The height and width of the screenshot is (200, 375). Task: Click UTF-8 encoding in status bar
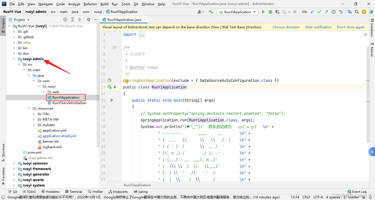pos(318,197)
